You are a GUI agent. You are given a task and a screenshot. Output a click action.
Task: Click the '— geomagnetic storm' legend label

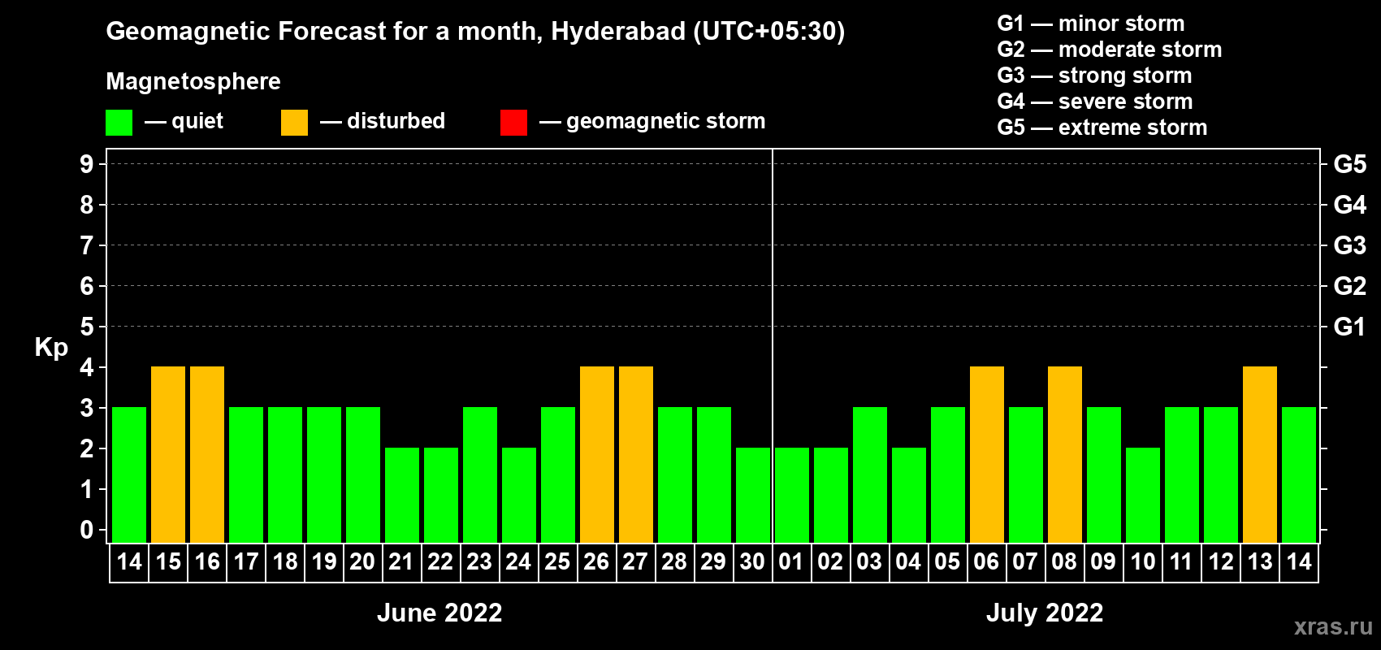click(x=652, y=121)
